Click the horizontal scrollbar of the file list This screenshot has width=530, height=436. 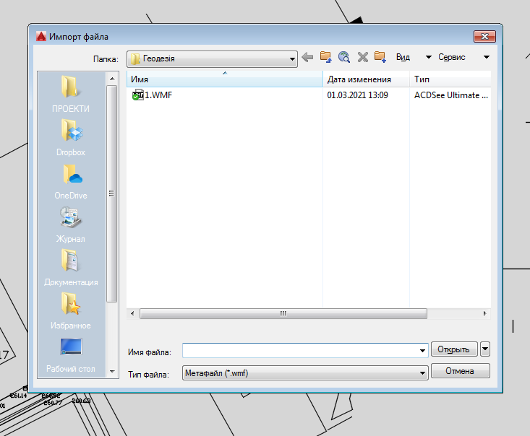coord(282,314)
